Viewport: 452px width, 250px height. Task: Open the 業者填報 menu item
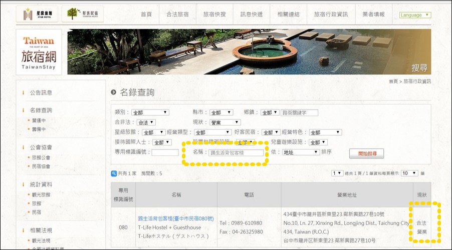pyautogui.click(x=374, y=14)
